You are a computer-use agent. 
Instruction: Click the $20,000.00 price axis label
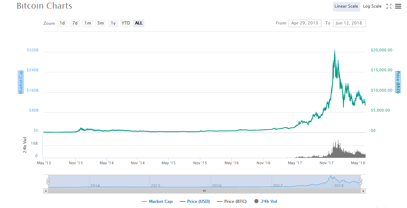[381, 50]
